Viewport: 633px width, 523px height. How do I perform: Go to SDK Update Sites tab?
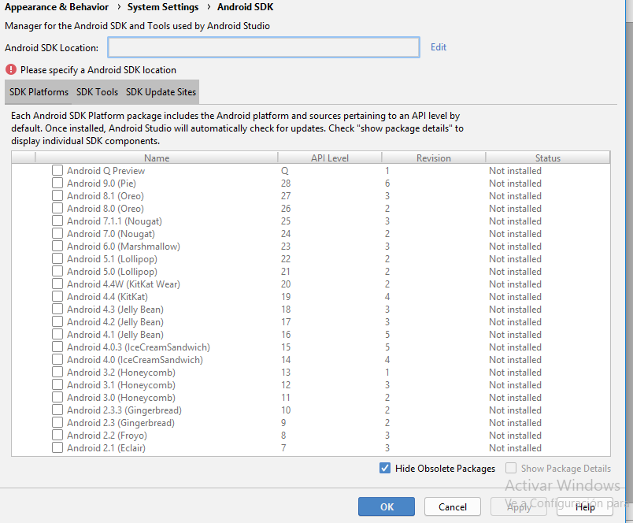(161, 92)
